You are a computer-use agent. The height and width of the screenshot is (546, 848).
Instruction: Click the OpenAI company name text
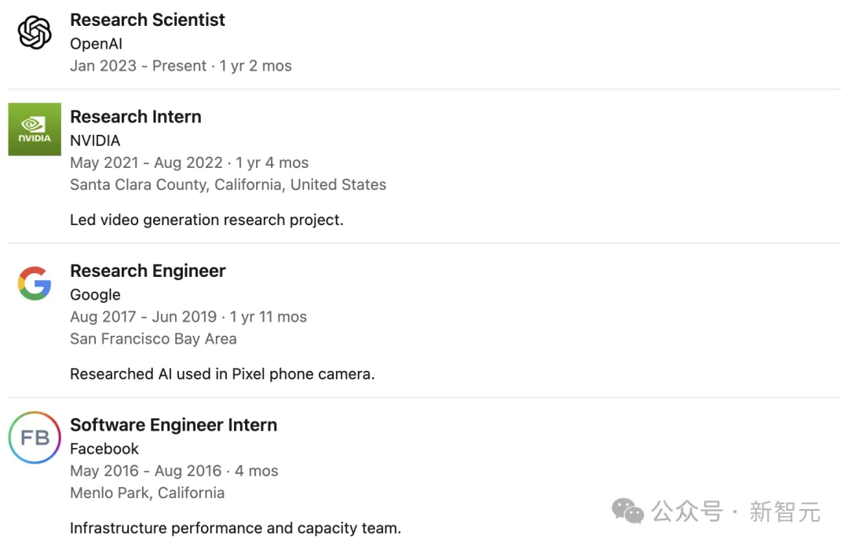pyautogui.click(x=96, y=44)
